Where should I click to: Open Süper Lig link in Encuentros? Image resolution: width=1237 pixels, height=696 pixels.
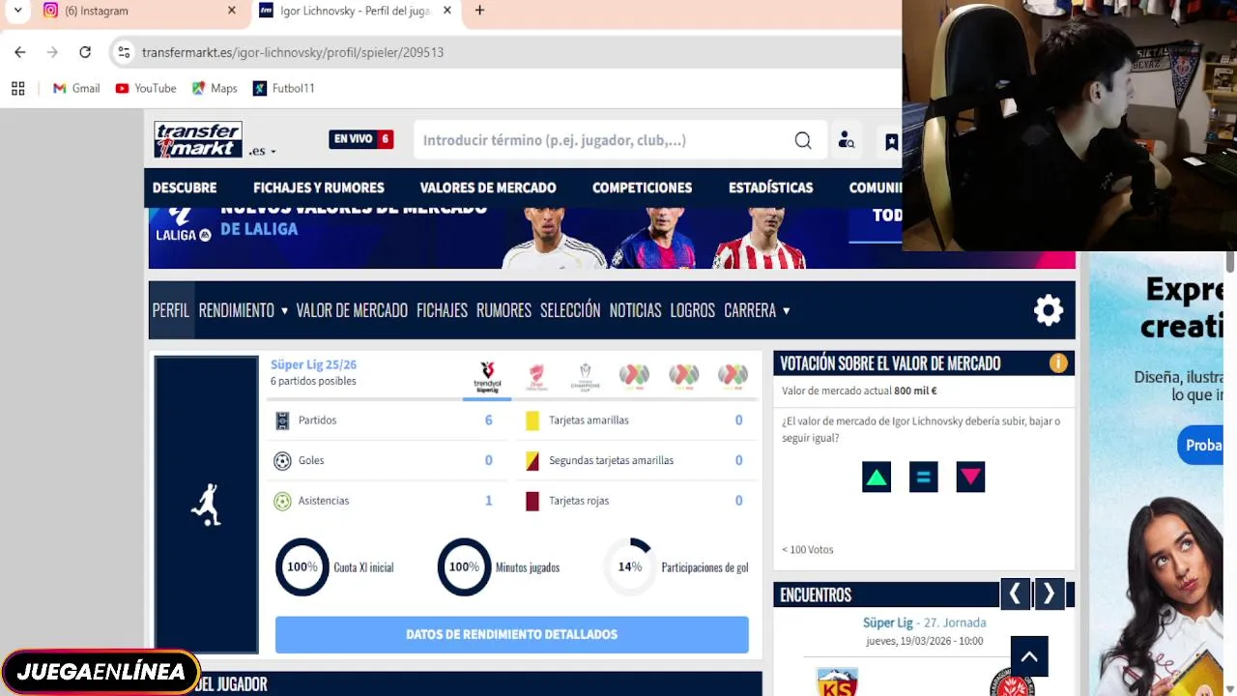(887, 623)
